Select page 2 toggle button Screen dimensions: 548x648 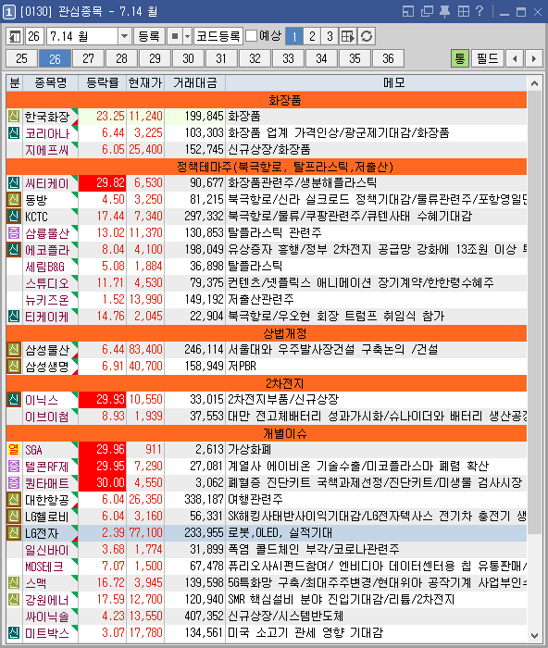pos(312,36)
